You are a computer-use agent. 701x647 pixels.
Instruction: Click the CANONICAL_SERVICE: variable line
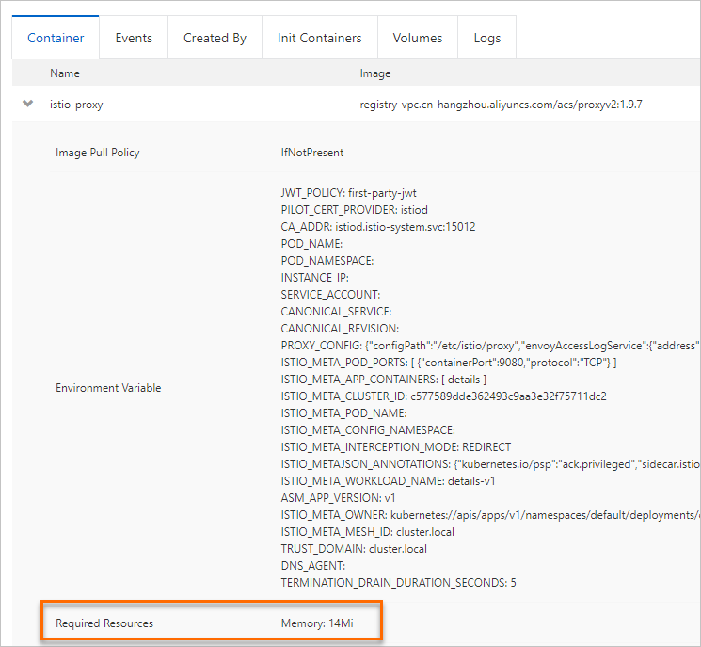(336, 312)
